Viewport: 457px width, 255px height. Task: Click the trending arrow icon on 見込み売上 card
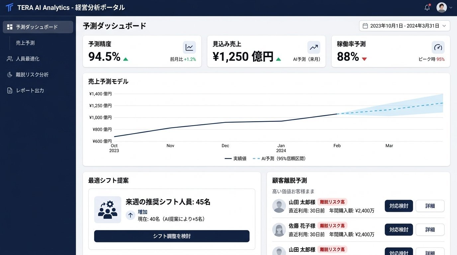(314, 47)
